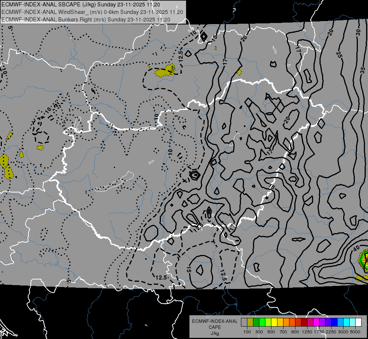Click the 2250 legend tick label
The image size is (368, 339).
pos(331,332)
